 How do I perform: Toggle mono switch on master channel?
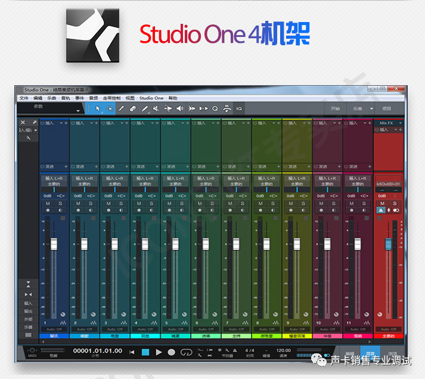[x=396, y=210]
